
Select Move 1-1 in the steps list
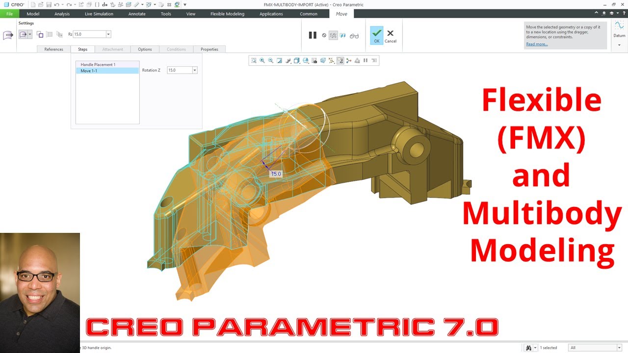pos(107,71)
